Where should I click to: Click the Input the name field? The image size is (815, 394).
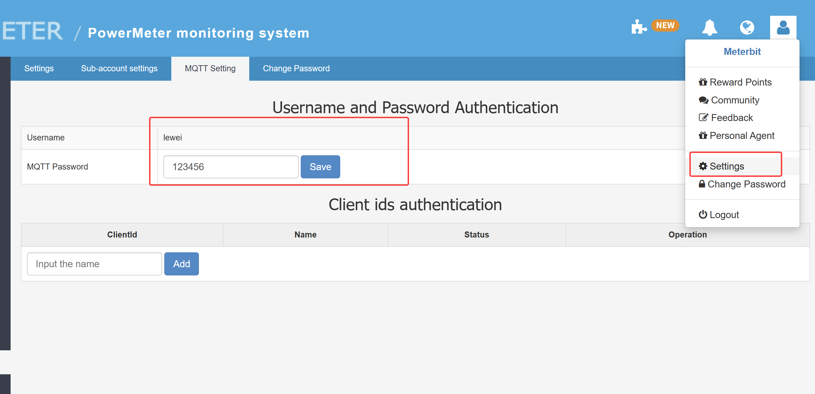coord(94,264)
